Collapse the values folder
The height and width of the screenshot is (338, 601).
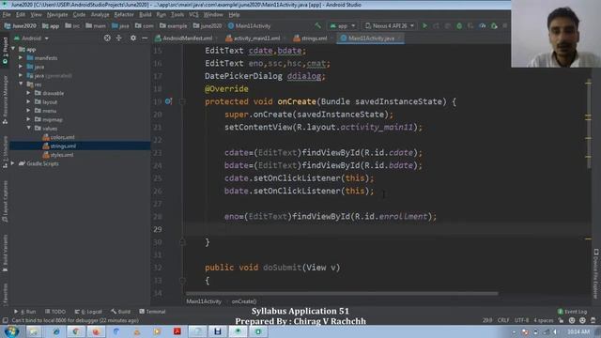click(x=29, y=129)
